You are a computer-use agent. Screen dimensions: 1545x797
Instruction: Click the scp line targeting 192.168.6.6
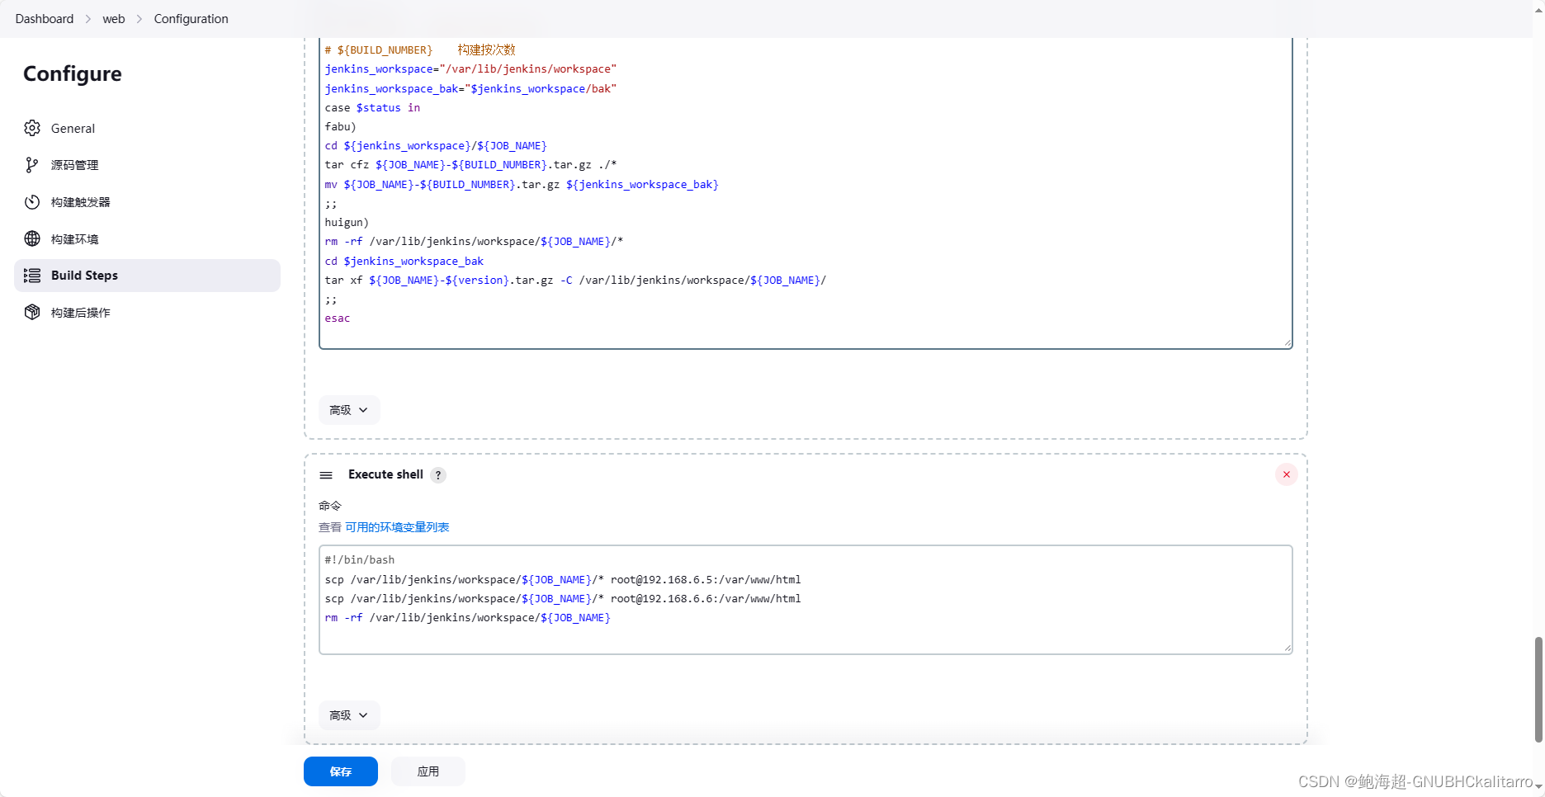(x=563, y=599)
